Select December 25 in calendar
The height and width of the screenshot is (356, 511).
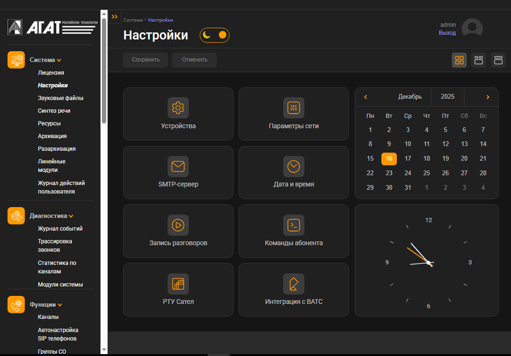coord(426,173)
